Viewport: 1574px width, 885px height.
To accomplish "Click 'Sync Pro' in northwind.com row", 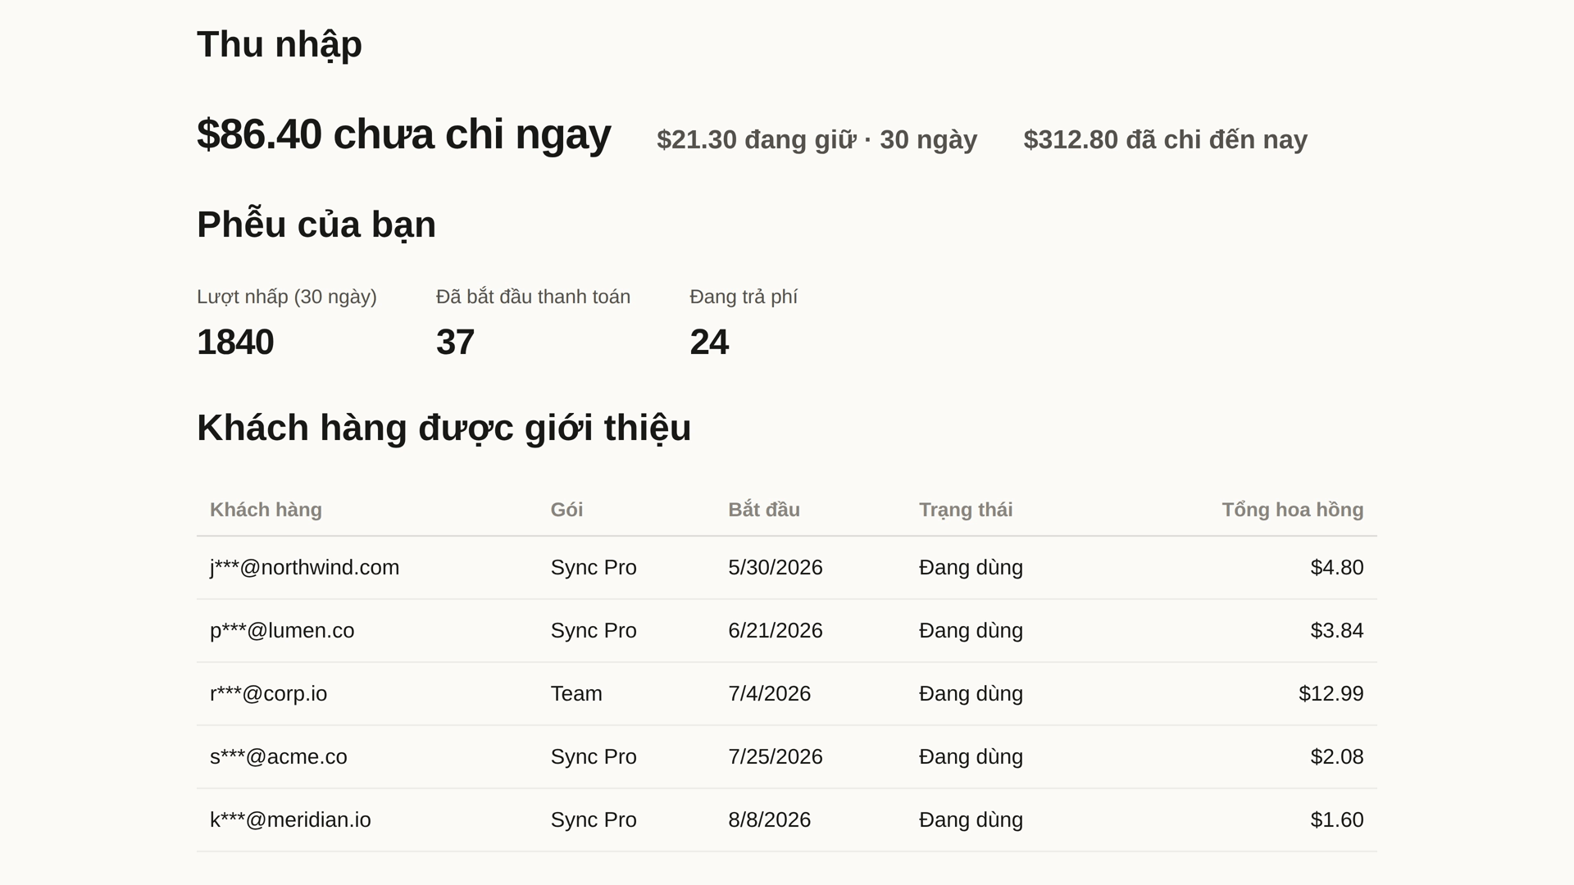I will pyautogui.click(x=594, y=568).
